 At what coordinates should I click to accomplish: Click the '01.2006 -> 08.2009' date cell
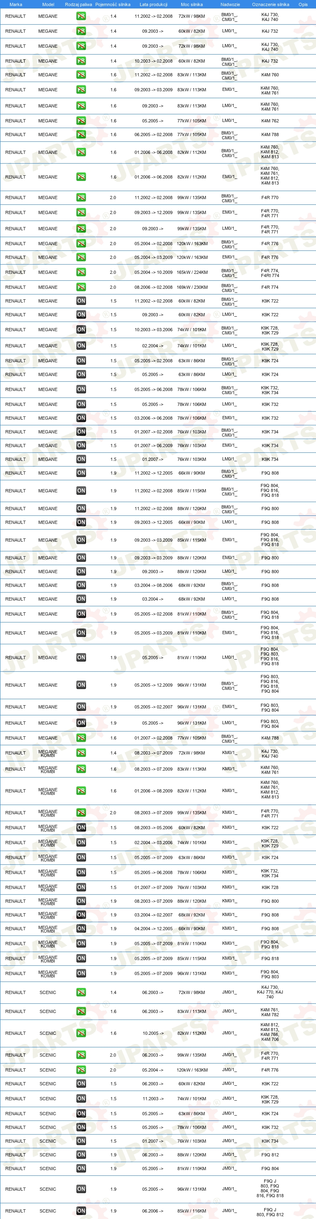click(154, 791)
